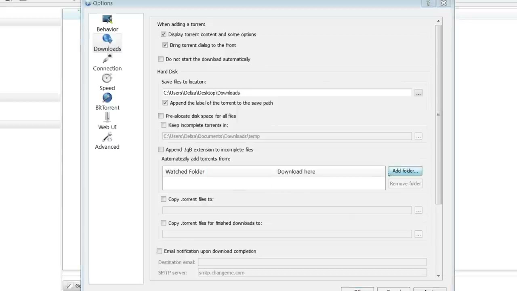
Task: Enable Email notification upon download completion
Action: click(x=160, y=251)
